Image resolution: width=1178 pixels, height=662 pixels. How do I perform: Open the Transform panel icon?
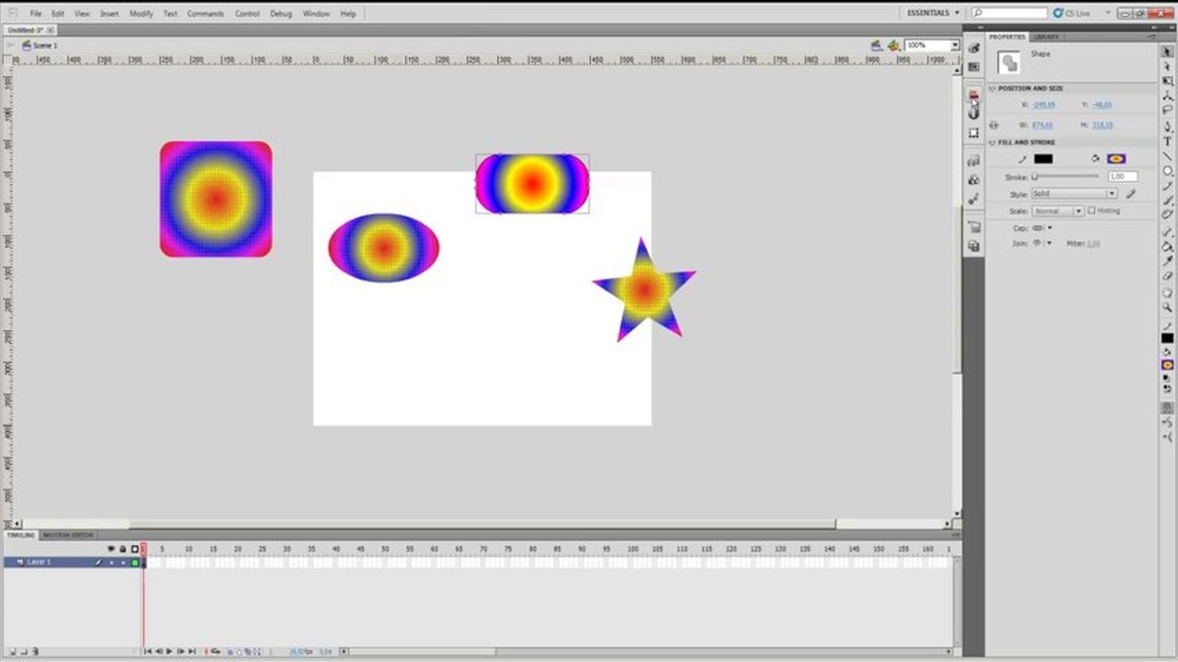pos(973,133)
